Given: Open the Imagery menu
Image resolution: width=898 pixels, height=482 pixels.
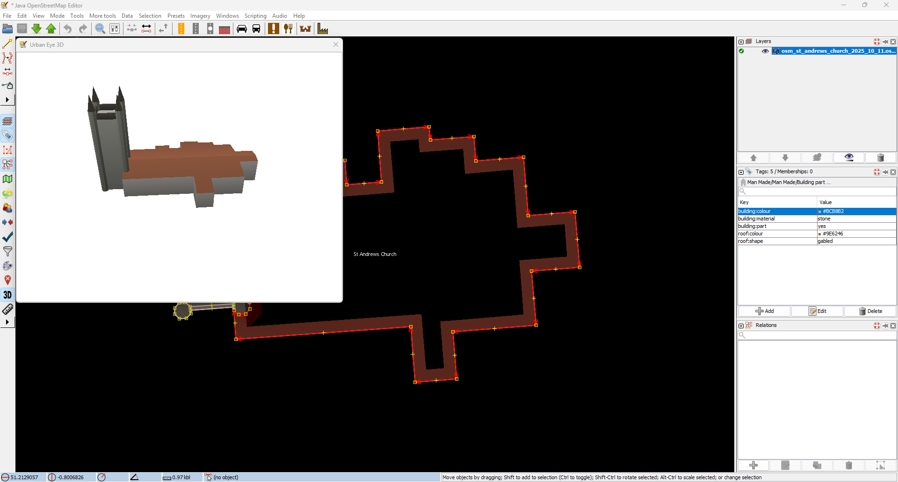Looking at the screenshot, I should [x=200, y=16].
